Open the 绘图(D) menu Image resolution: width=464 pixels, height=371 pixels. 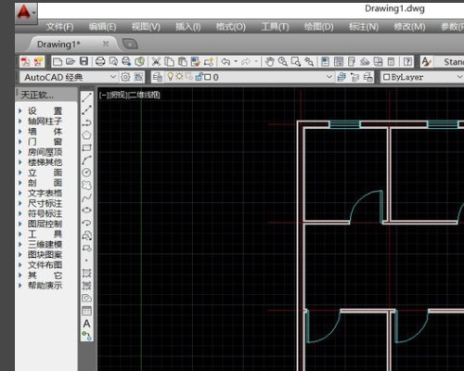(318, 27)
